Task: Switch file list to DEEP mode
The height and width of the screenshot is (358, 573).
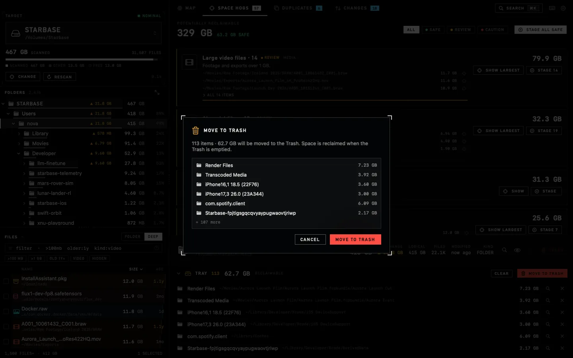Action: pyautogui.click(x=153, y=237)
